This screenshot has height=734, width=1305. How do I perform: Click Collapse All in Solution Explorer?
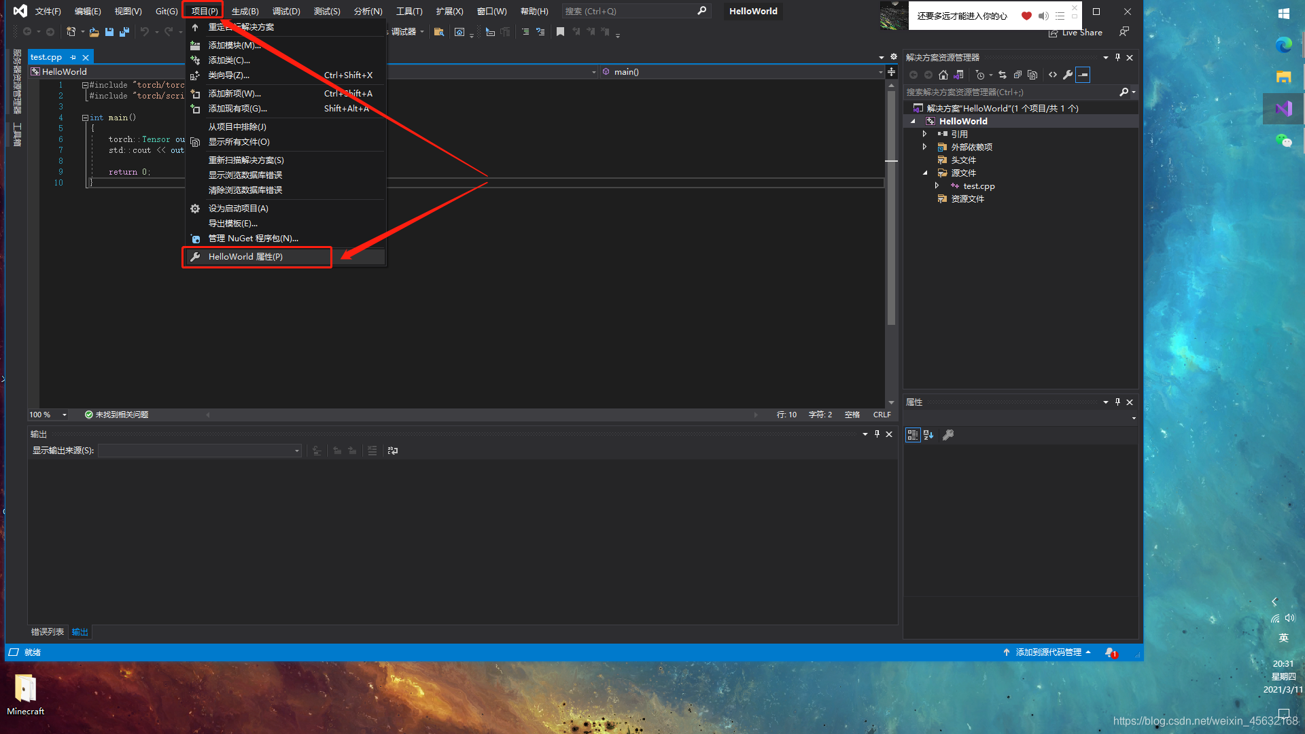(x=1017, y=75)
